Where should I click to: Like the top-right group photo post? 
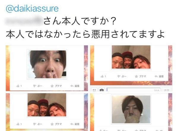tap(102, 76)
